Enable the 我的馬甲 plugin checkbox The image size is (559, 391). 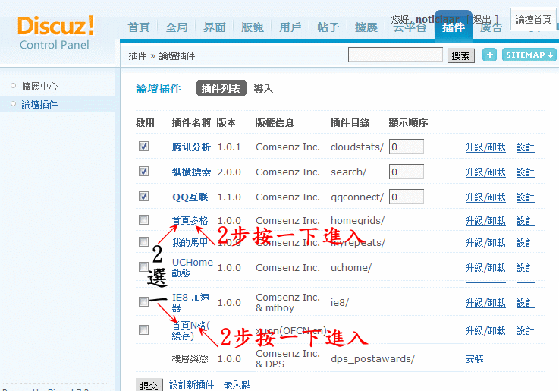point(143,242)
